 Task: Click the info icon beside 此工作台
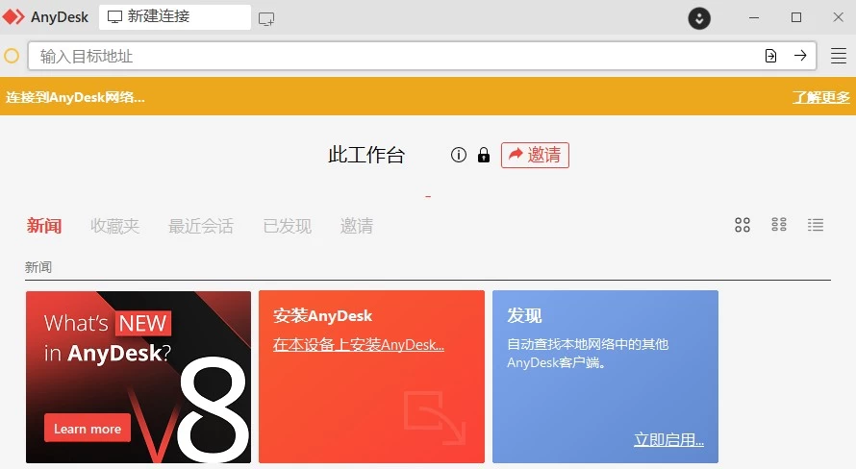[x=459, y=155]
